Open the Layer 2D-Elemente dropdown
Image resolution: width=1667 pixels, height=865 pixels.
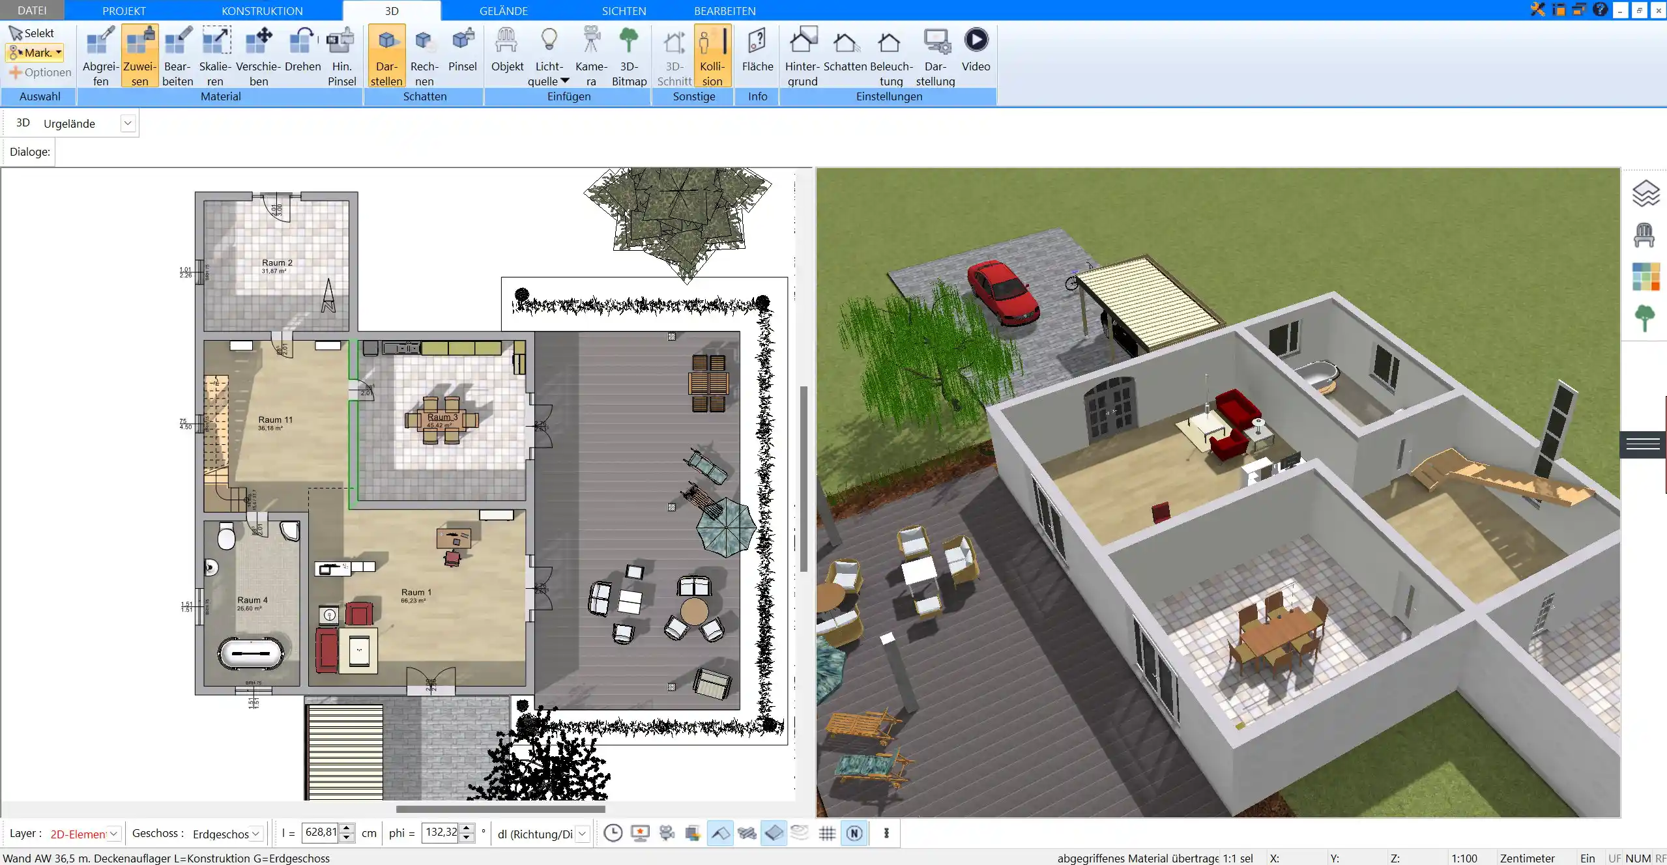tap(113, 834)
